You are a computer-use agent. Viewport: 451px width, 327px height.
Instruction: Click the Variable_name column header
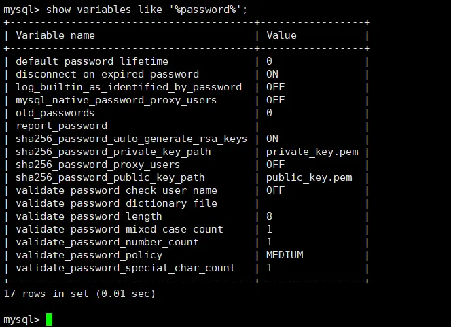click(56, 35)
